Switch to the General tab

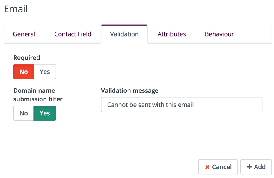click(x=24, y=34)
